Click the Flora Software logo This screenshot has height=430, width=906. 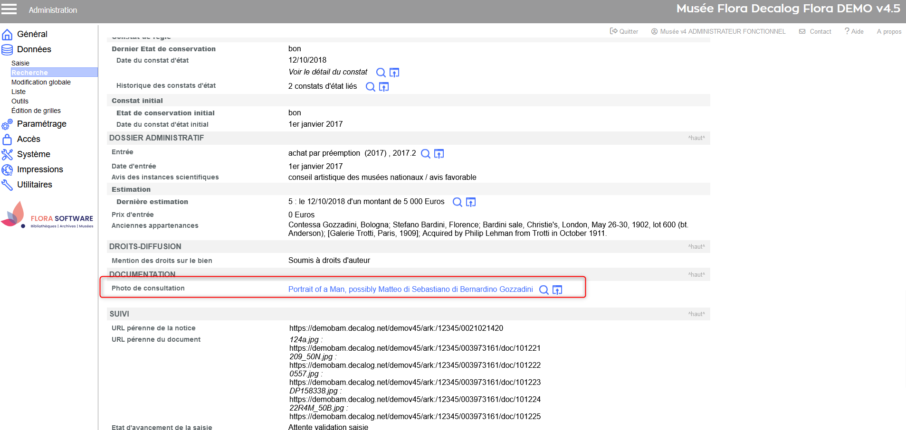pyautogui.click(x=48, y=216)
